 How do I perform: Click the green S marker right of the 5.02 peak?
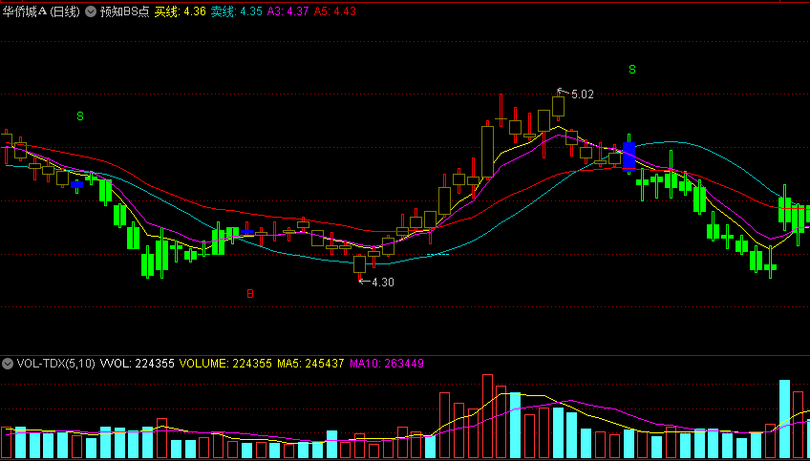pos(632,69)
